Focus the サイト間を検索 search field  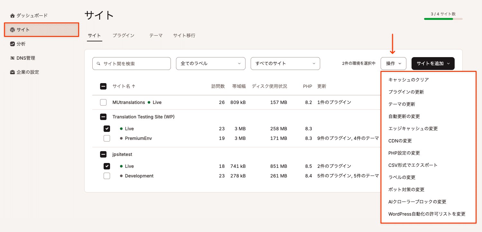click(132, 64)
